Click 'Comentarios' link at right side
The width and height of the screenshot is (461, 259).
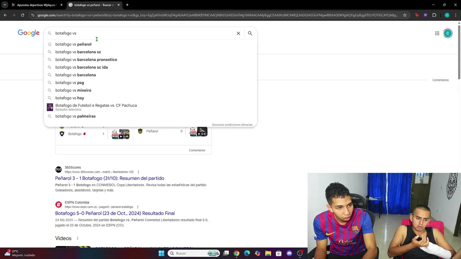440,80
